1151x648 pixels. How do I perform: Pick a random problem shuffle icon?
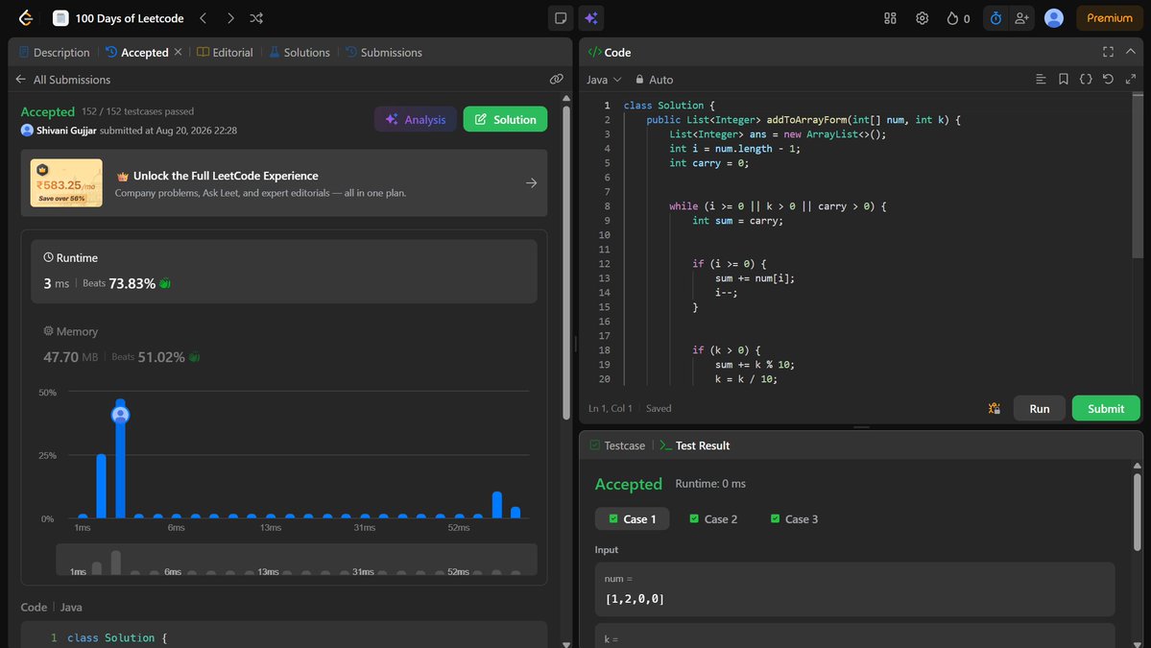(x=256, y=18)
